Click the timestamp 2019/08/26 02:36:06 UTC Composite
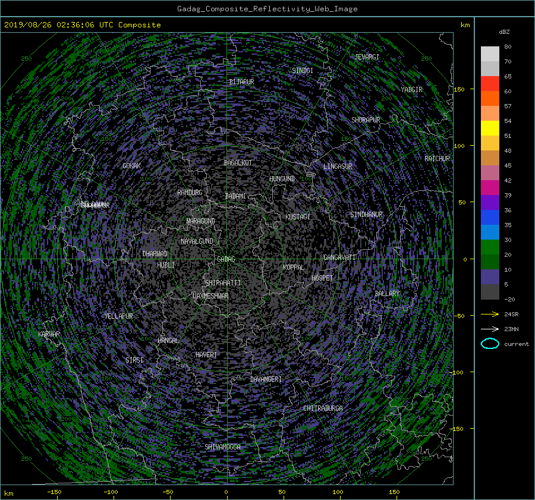Screen dimensions: 535x500 (82, 25)
